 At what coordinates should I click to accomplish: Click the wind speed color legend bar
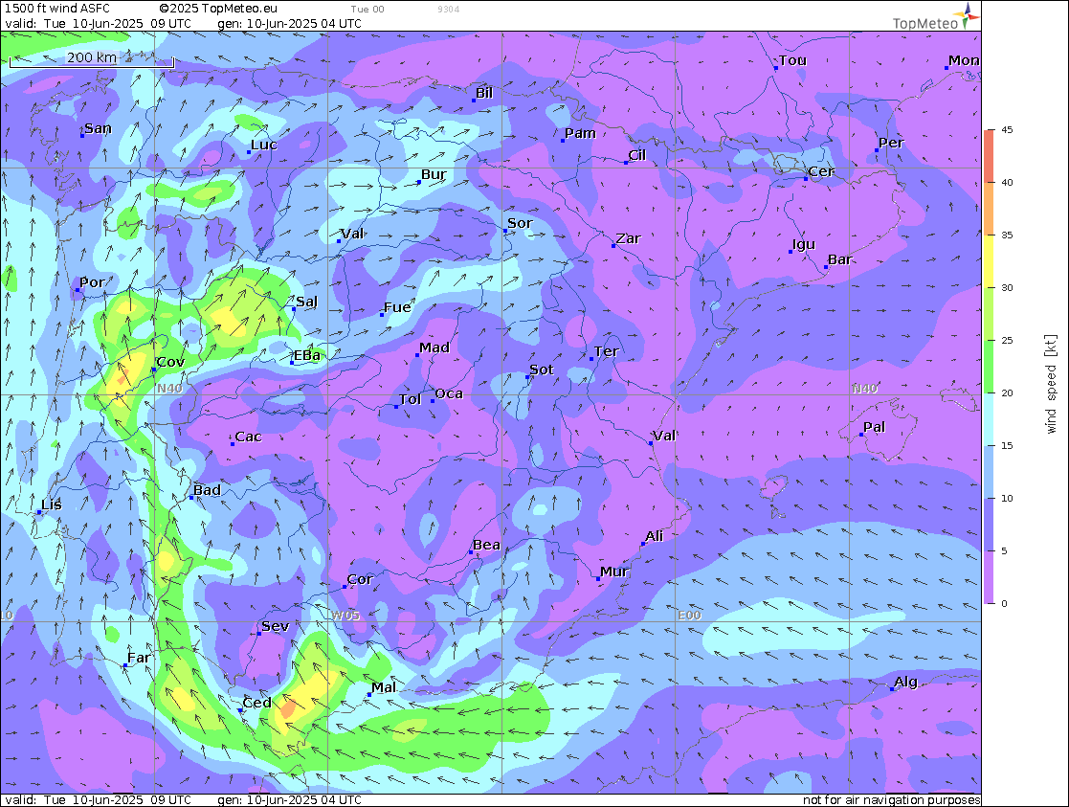tap(990, 367)
